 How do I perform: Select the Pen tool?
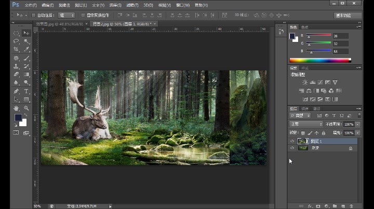pos(16,91)
